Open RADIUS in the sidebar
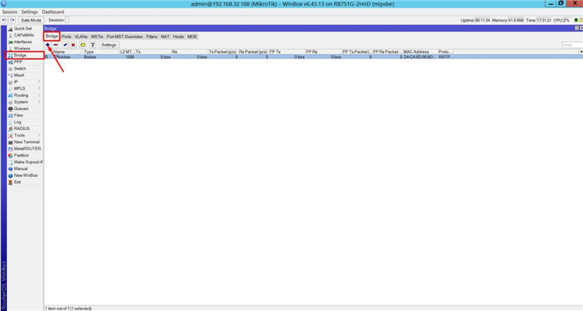Viewport: 583px width, 311px height. click(x=22, y=129)
